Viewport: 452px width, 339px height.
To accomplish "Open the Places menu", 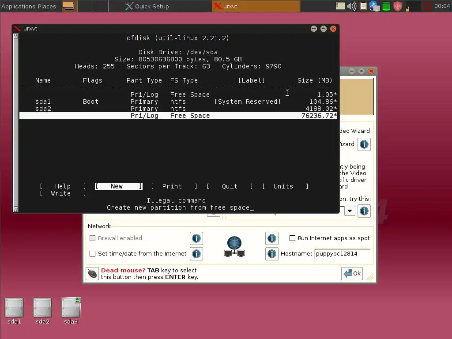I will (x=47, y=6).
